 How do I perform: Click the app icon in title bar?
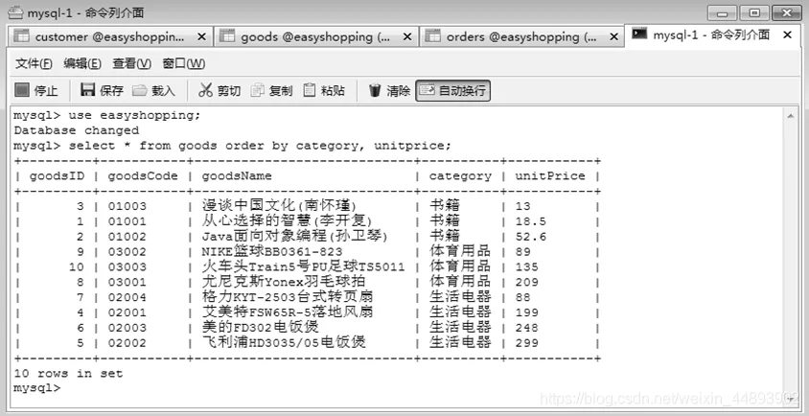point(16,12)
